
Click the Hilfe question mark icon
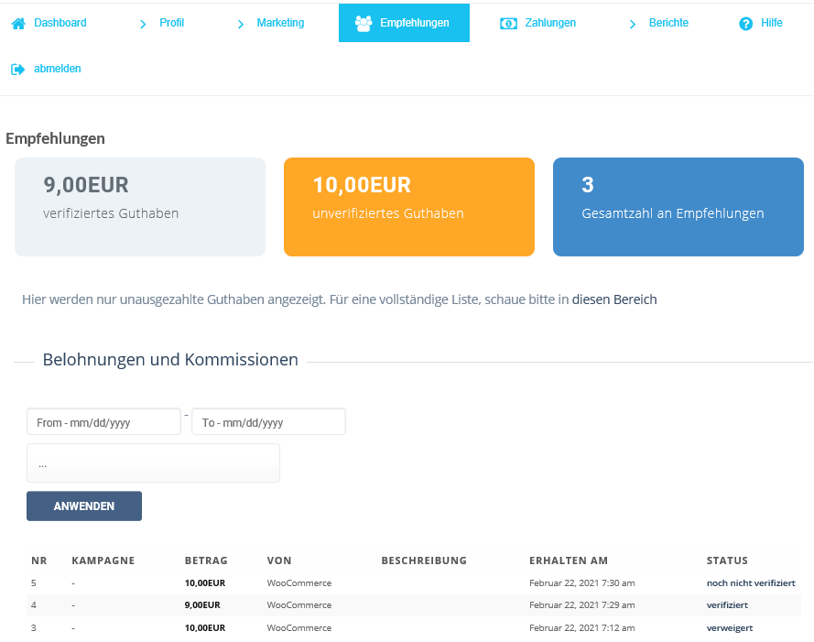click(745, 24)
